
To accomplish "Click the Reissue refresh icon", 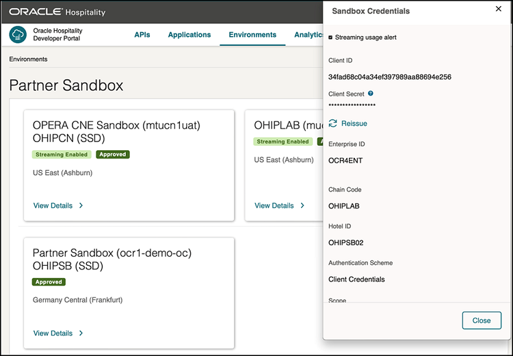I will [333, 124].
